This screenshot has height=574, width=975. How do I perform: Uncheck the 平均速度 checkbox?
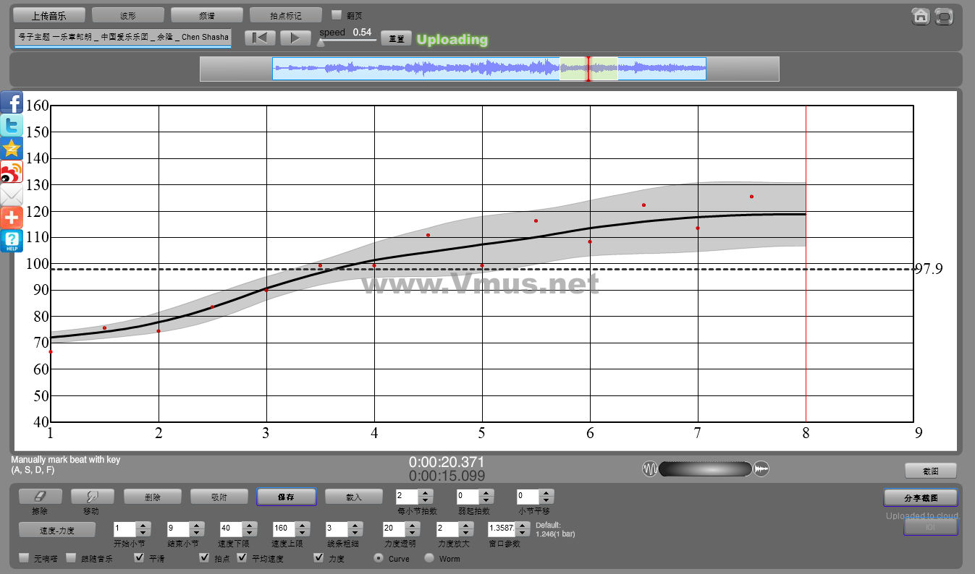(x=242, y=558)
